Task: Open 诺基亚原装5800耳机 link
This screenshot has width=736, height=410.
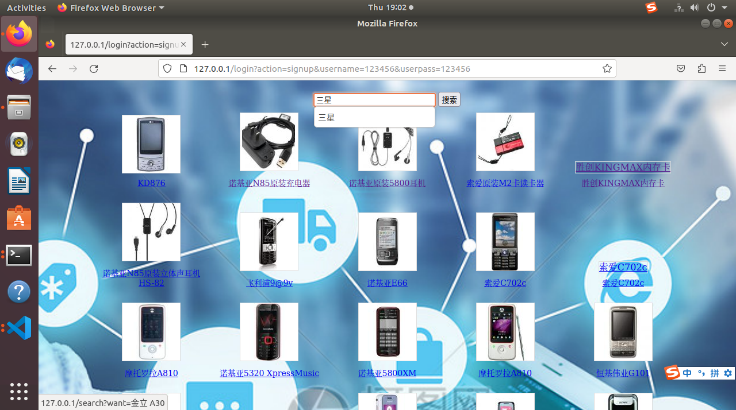Action: (x=387, y=183)
